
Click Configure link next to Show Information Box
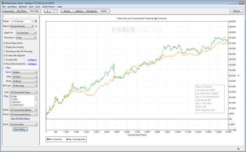[32, 64]
